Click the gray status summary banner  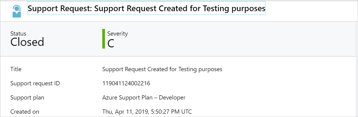coord(178,39)
